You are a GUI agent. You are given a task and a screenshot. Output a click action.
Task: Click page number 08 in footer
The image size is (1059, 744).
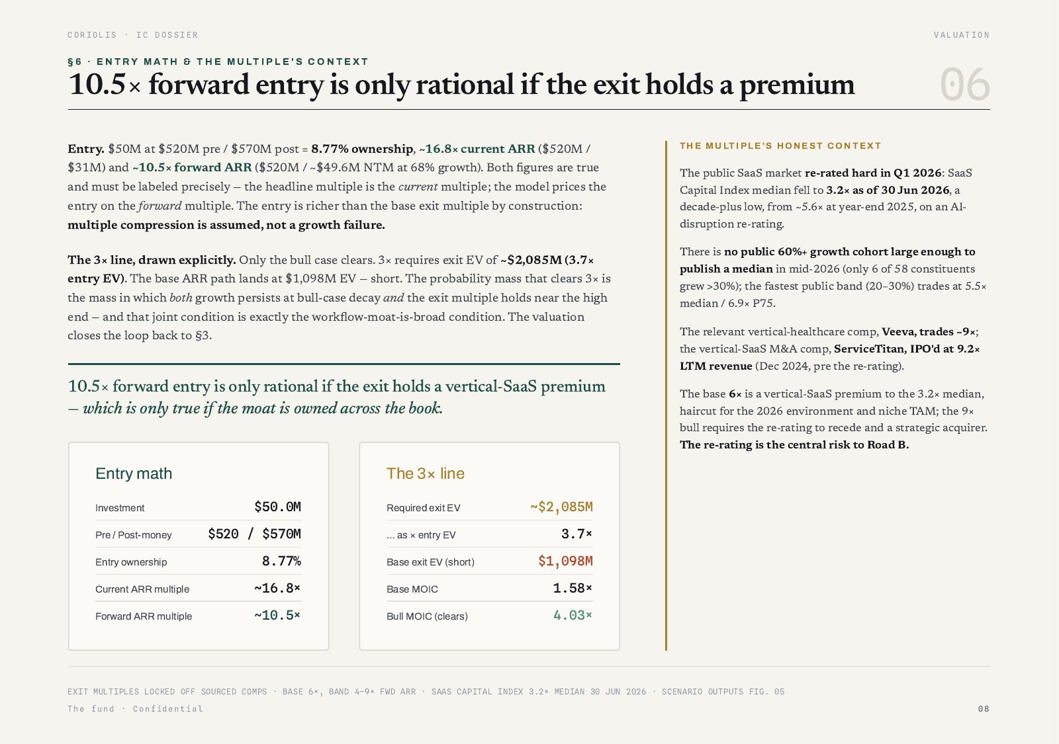pos(984,709)
